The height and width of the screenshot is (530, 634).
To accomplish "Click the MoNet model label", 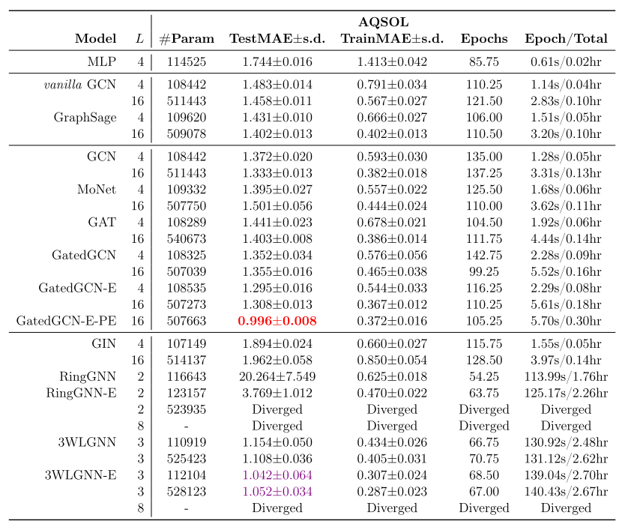I will 96,189.
